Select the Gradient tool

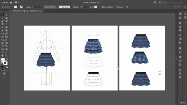[6, 43]
